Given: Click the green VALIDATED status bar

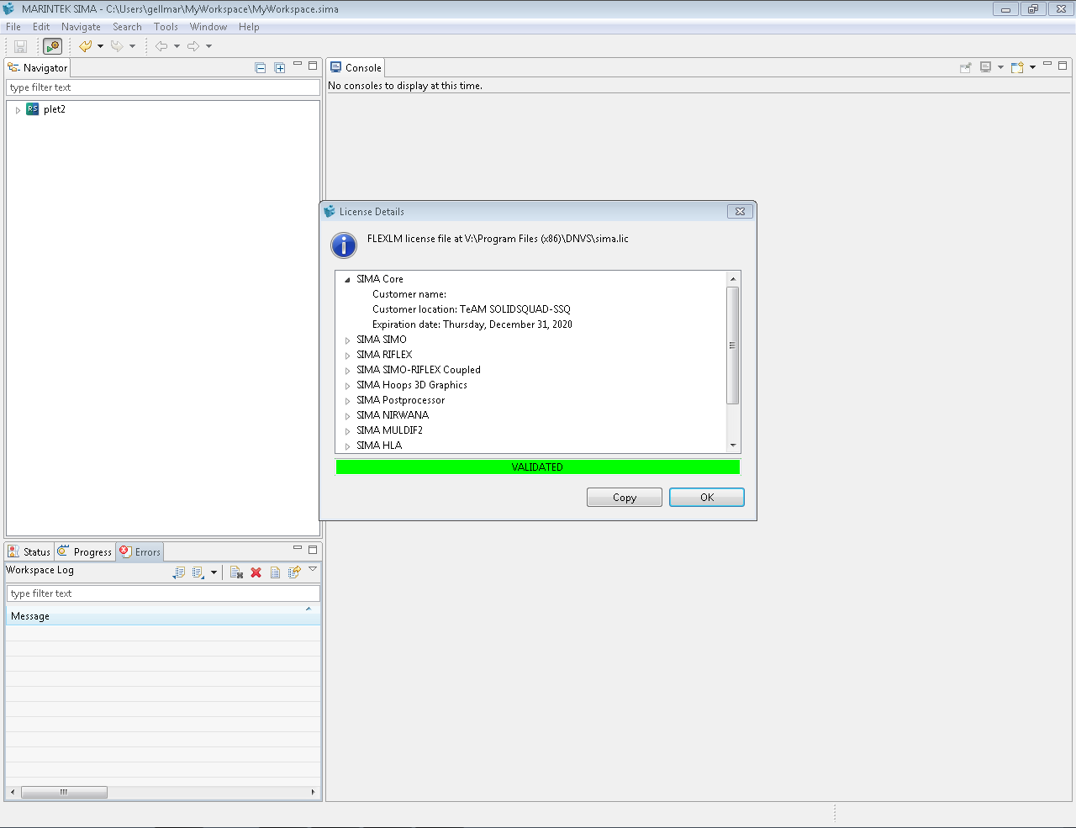Looking at the screenshot, I should pyautogui.click(x=537, y=467).
